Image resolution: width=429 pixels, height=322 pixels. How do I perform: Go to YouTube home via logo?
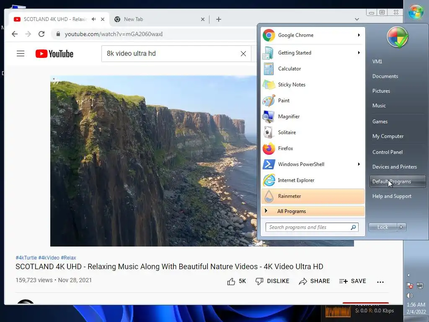(x=54, y=54)
